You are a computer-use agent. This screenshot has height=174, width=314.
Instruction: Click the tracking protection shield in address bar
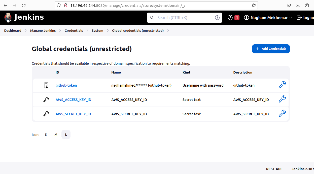pyautogui.click(x=59, y=5)
